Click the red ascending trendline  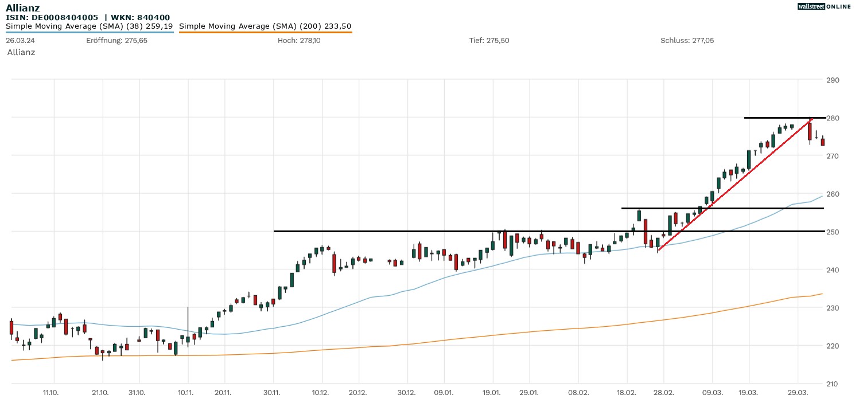[x=734, y=184]
